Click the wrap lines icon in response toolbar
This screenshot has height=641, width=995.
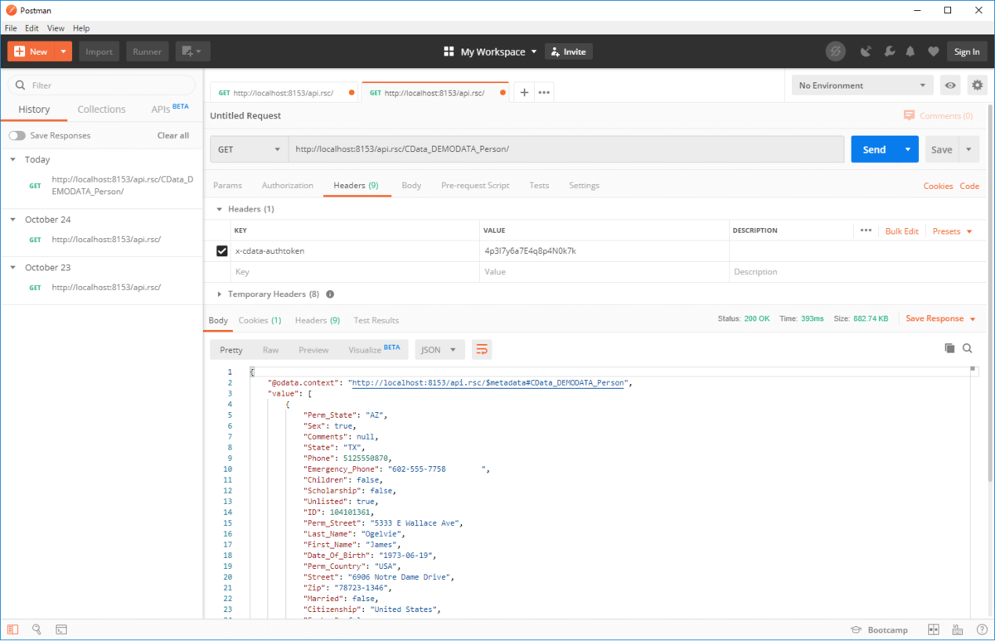(x=482, y=350)
